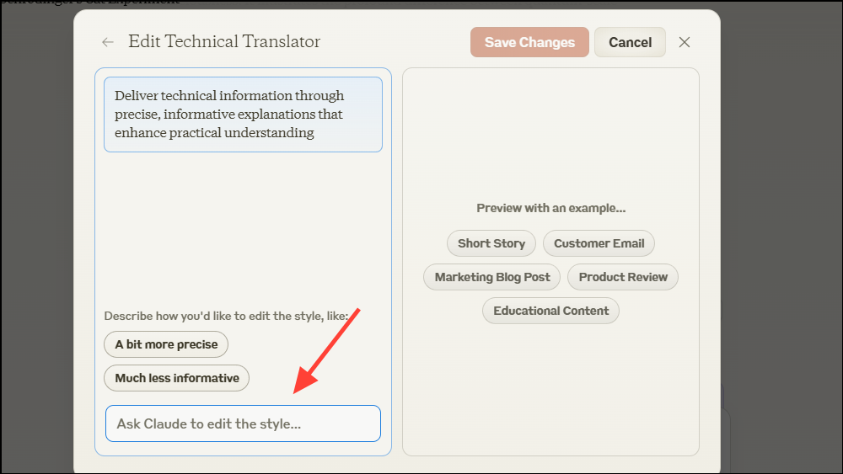The height and width of the screenshot is (474, 843).
Task: Click the "Preview with an example..." label
Action: 550,208
